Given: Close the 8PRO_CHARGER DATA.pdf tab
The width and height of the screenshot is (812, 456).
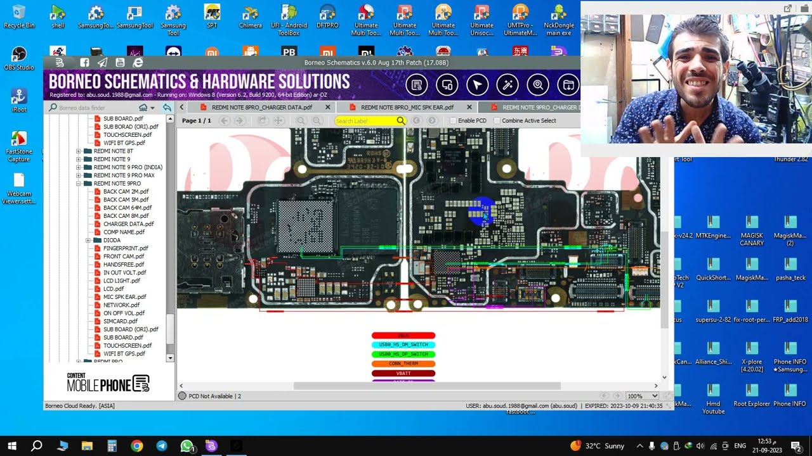Looking at the screenshot, I should (327, 108).
